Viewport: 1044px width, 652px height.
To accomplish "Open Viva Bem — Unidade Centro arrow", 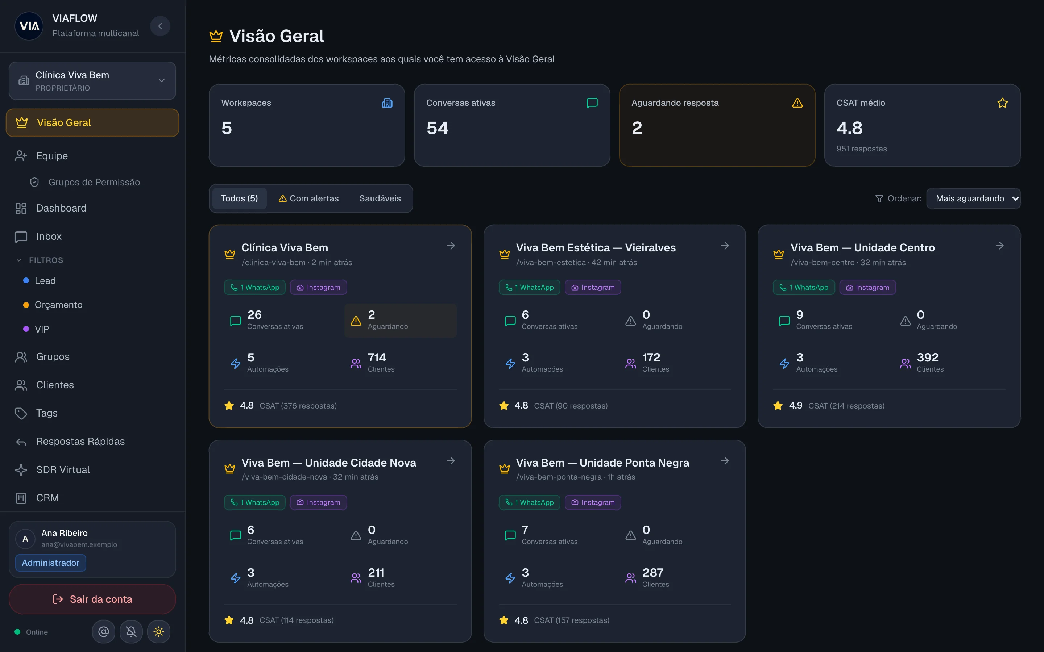I will tap(999, 245).
